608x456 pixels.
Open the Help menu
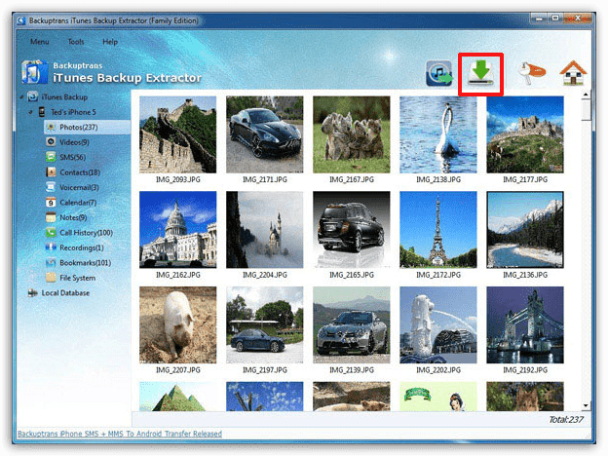tap(110, 42)
